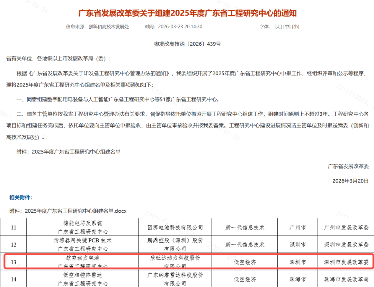Set font size to small [小]

295,27
